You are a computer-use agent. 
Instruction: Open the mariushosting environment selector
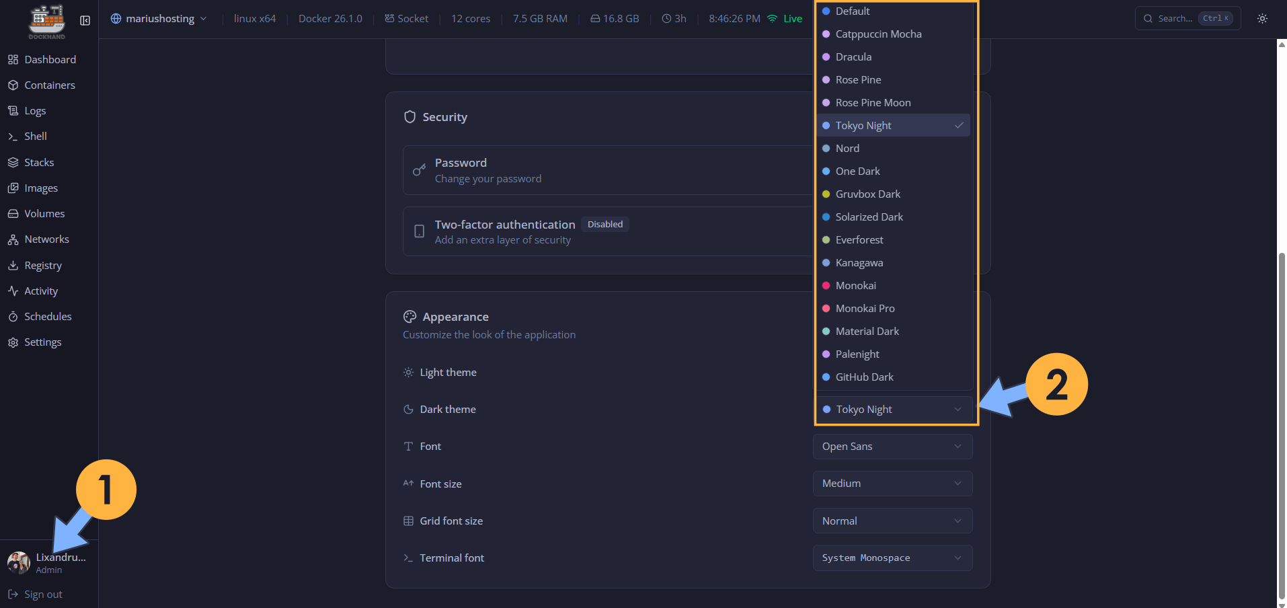(159, 19)
